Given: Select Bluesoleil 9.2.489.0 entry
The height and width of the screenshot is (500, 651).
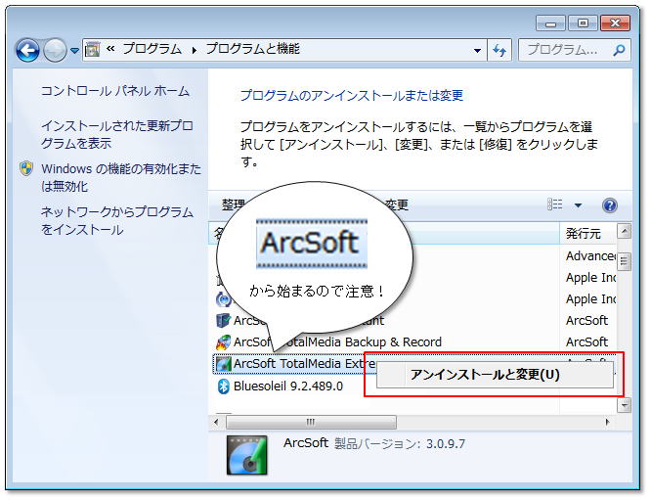Looking at the screenshot, I should click(288, 386).
